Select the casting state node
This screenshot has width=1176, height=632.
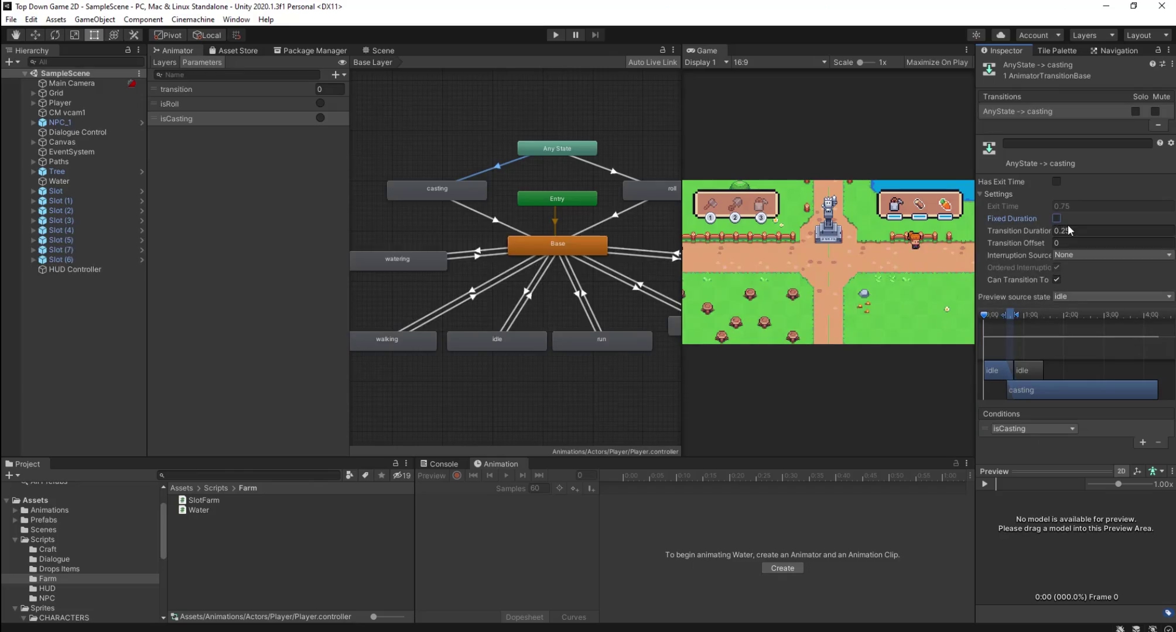click(x=437, y=189)
